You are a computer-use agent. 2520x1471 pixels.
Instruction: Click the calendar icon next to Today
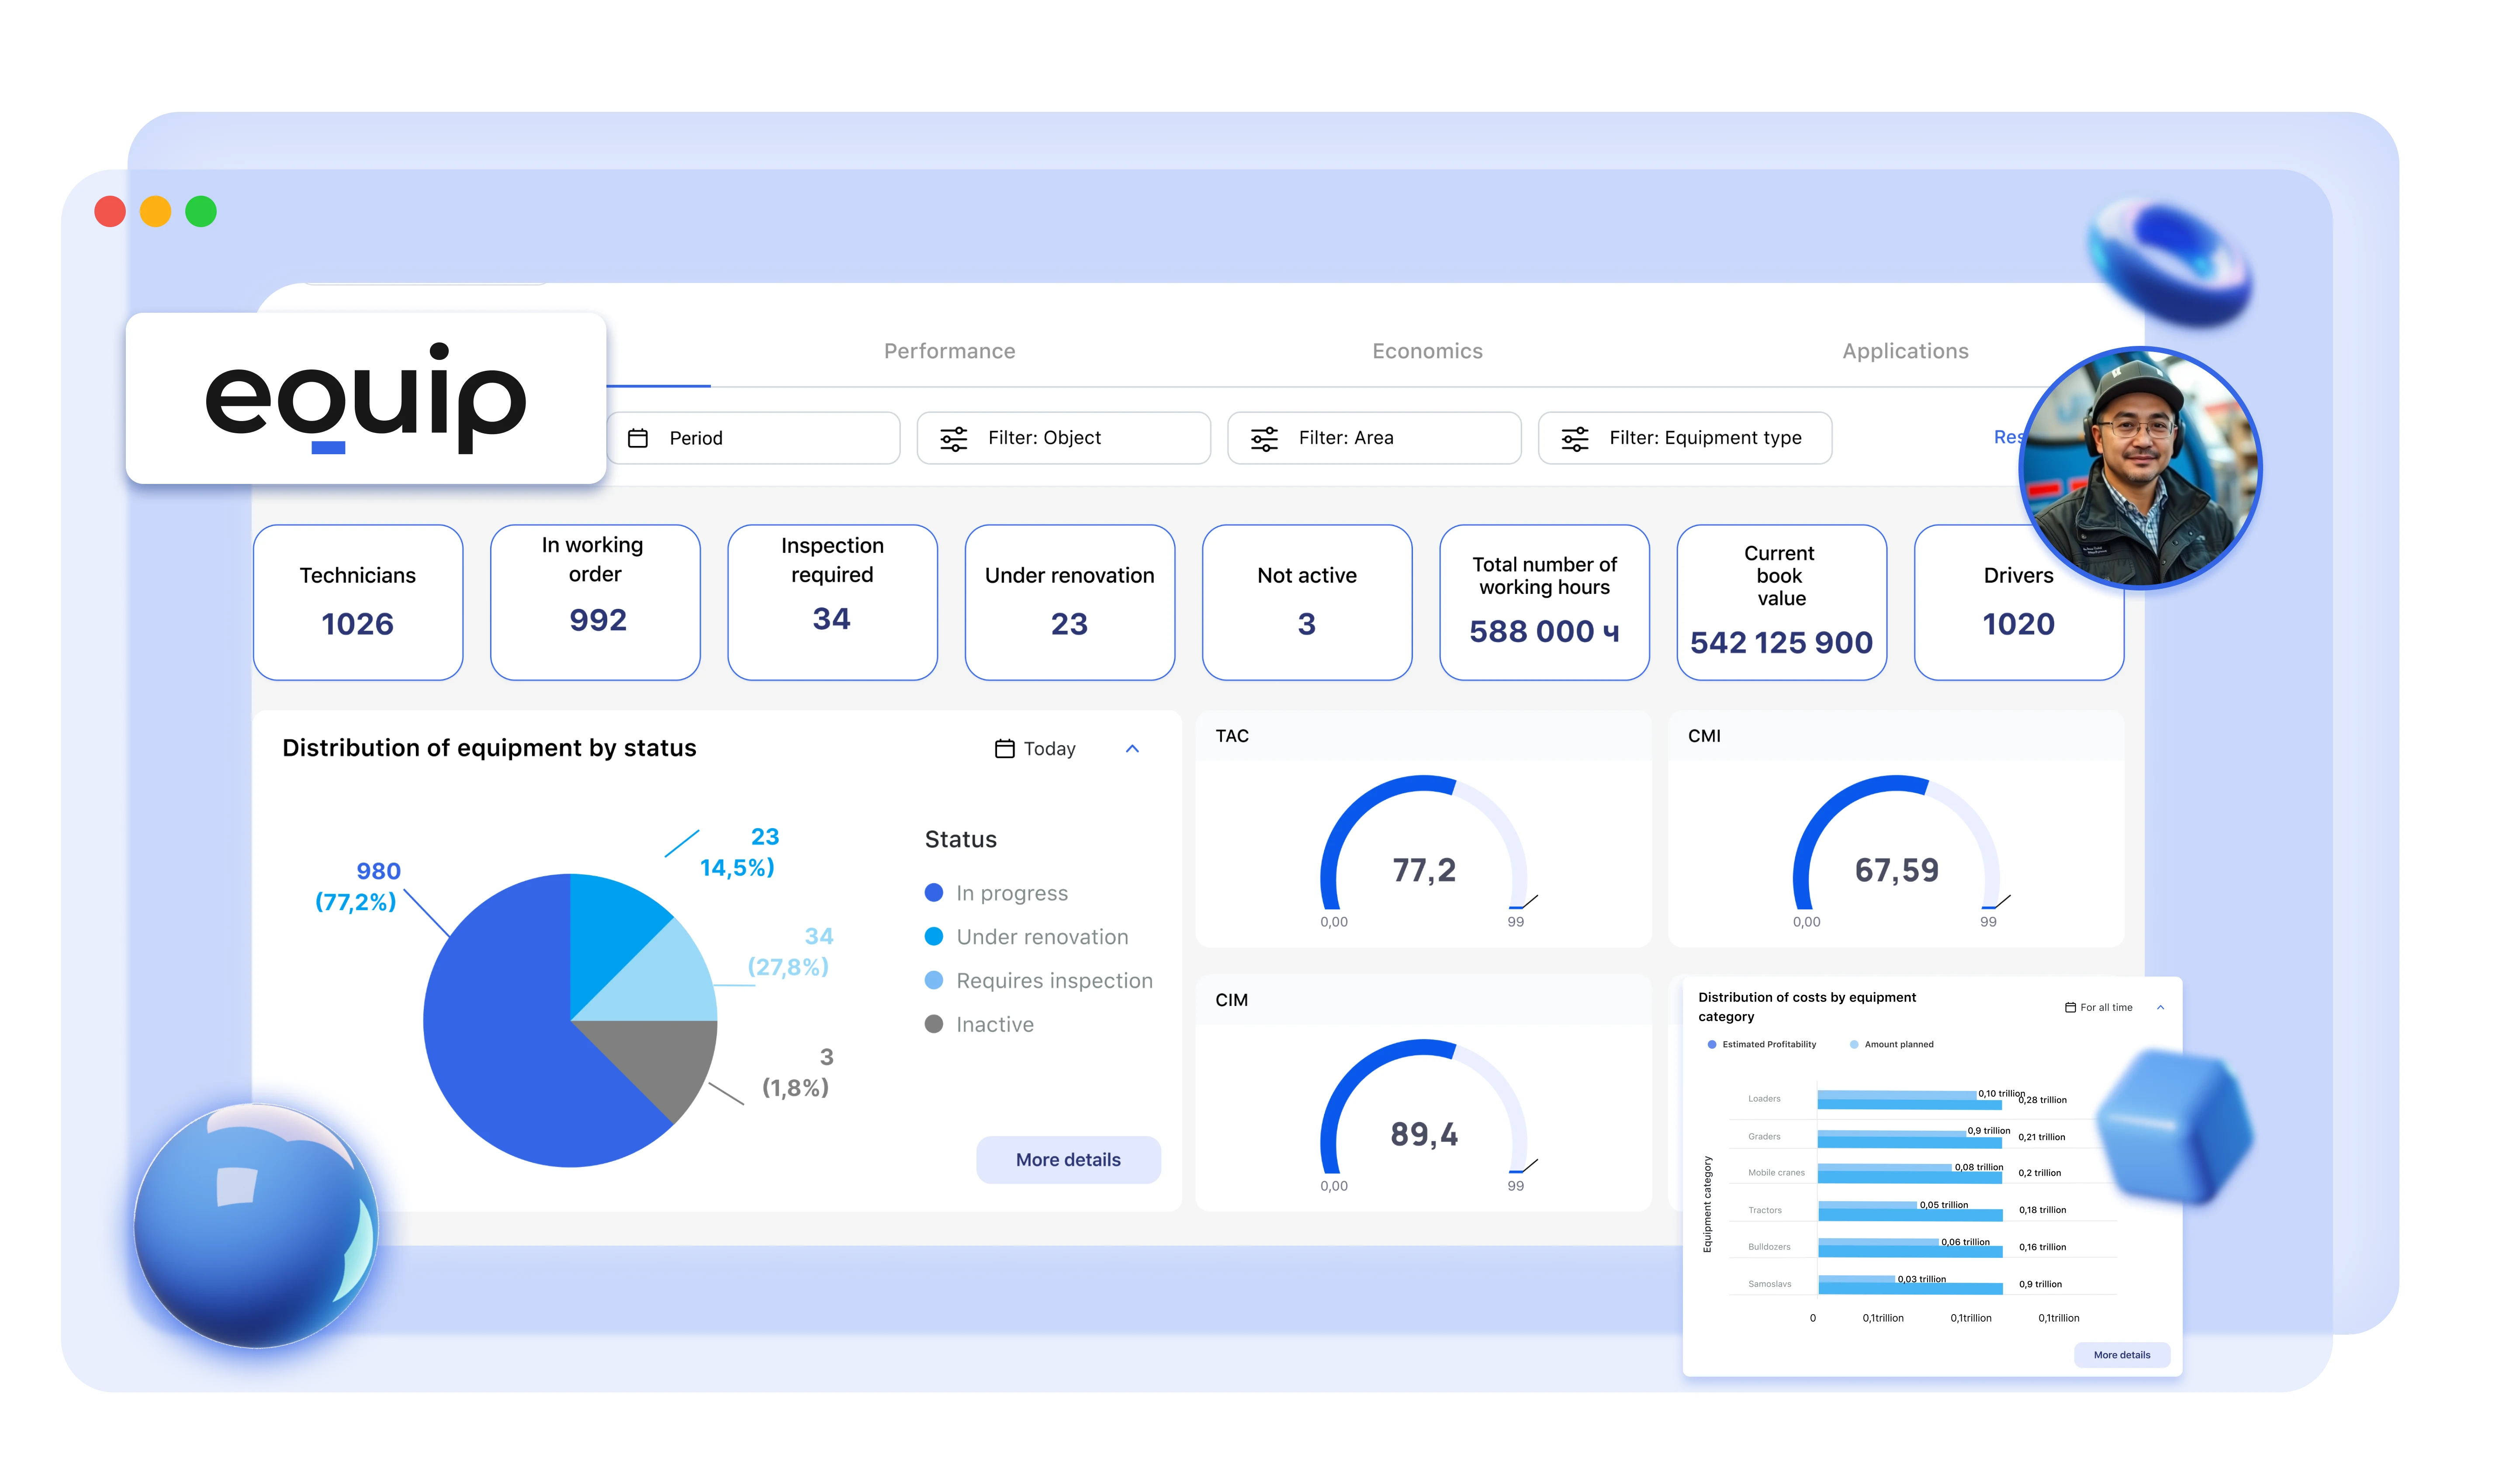(x=1004, y=748)
